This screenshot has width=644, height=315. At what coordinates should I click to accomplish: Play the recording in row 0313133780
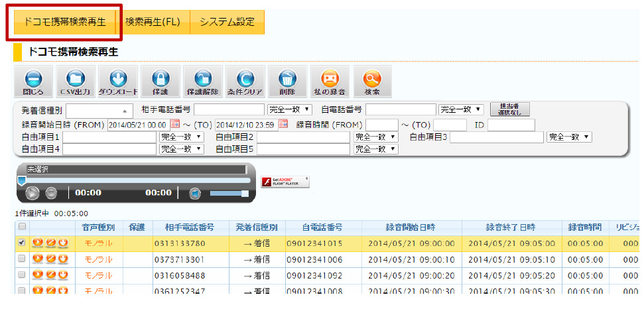(37, 243)
